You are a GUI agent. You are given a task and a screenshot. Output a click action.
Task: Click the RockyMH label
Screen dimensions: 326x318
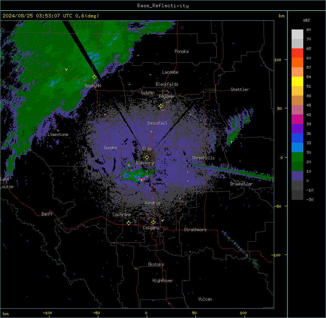[x=93, y=85]
